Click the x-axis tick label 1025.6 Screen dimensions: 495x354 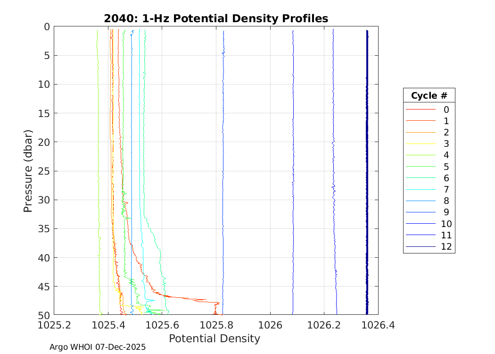click(162, 325)
